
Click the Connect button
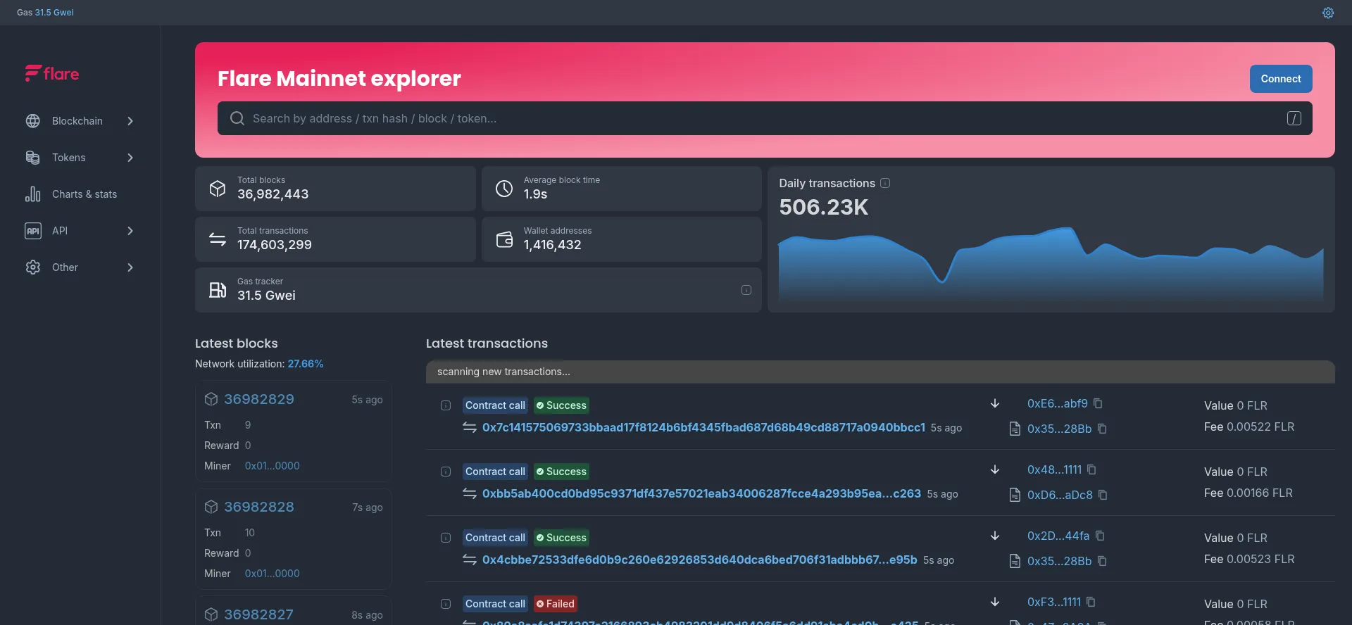[1281, 79]
